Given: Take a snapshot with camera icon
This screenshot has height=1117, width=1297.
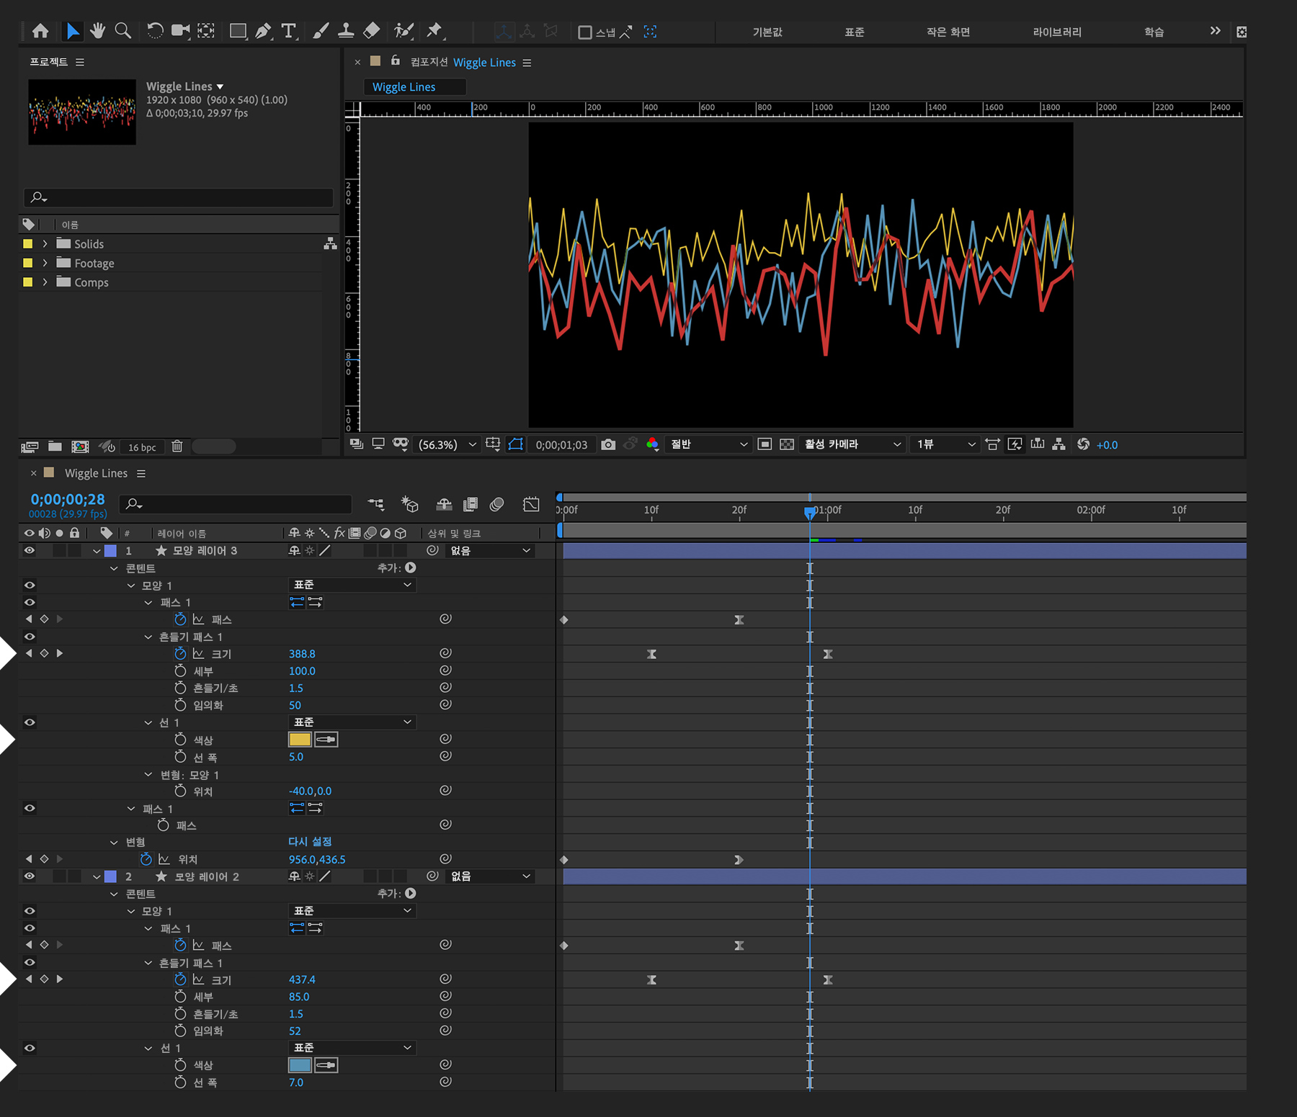Looking at the screenshot, I should point(608,444).
